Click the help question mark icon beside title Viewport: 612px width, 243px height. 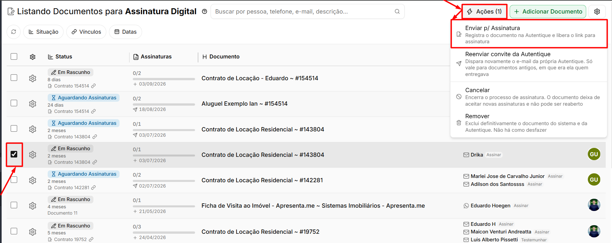click(x=204, y=12)
